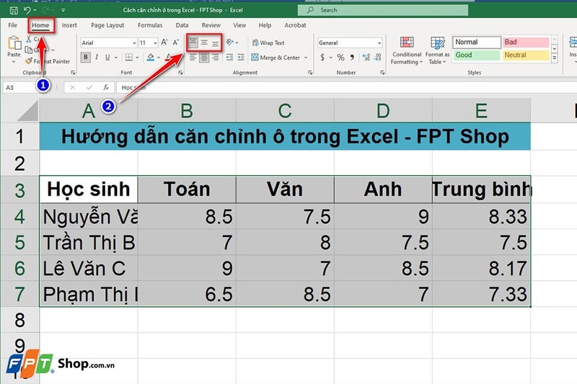This screenshot has height=384, width=577.
Task: Apply cell borders with the Borders icon
Action: tap(129, 58)
